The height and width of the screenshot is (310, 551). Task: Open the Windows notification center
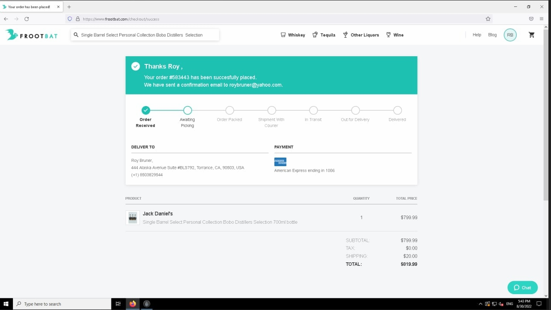pyautogui.click(x=539, y=304)
